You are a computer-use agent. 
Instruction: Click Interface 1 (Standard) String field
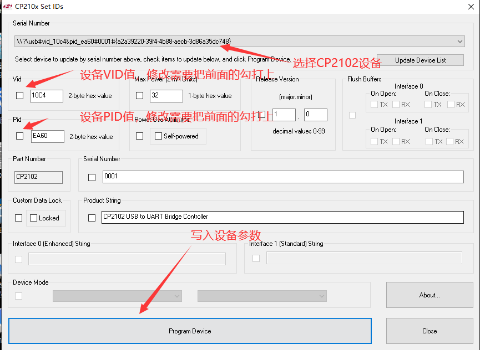[x=364, y=258]
